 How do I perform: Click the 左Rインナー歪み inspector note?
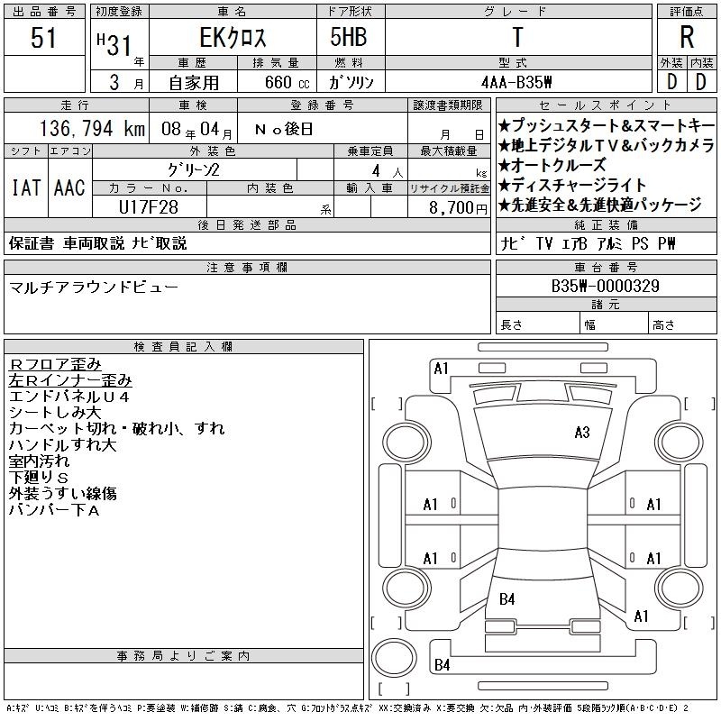[70, 380]
